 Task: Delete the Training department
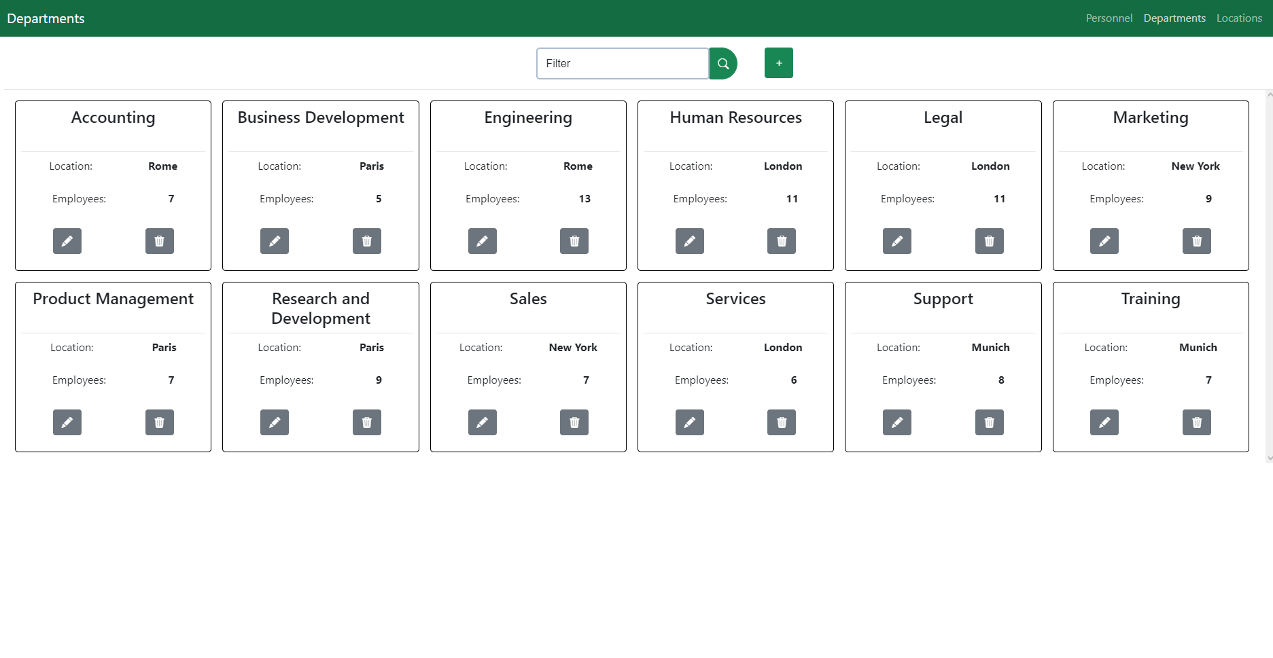(x=1196, y=422)
